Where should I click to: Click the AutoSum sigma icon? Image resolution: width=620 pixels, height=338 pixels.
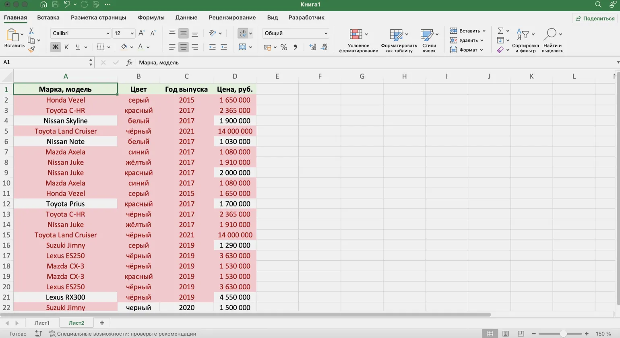(500, 31)
